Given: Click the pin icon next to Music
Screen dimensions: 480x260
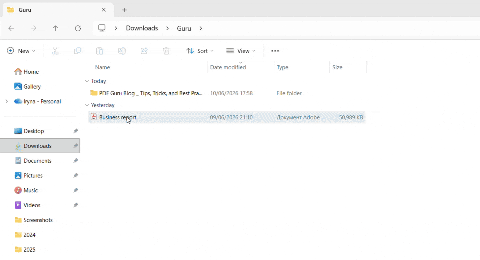Looking at the screenshot, I should click(76, 190).
